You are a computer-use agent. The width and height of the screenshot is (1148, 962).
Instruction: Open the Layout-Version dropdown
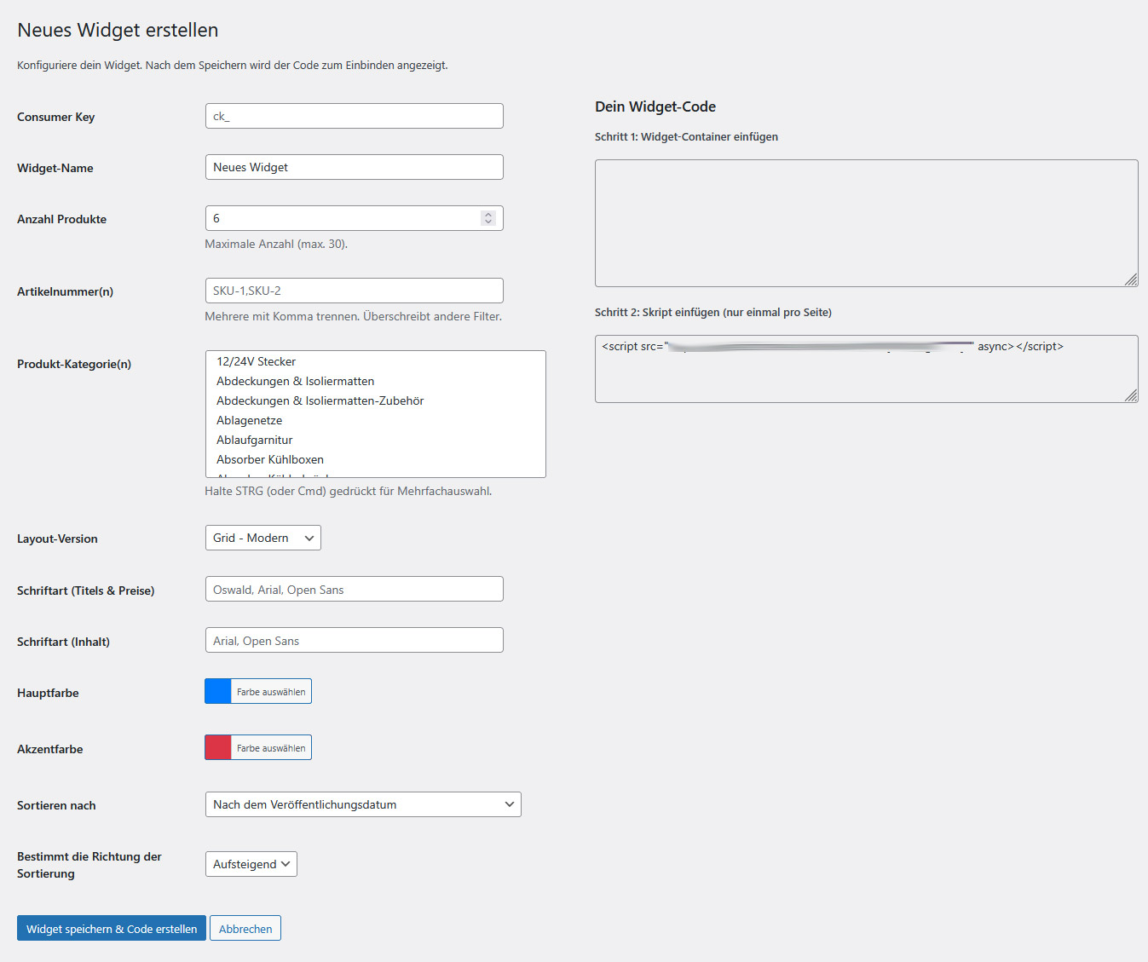(x=262, y=538)
